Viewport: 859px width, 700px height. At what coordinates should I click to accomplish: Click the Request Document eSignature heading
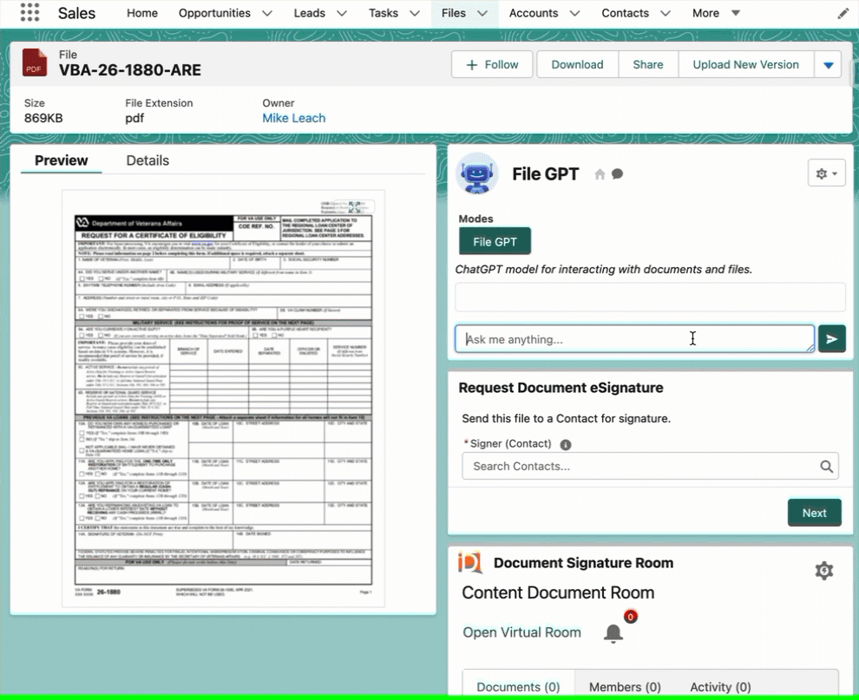coord(561,388)
